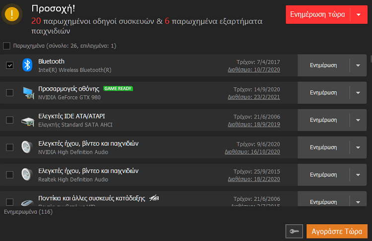Click the Τρέχον: 9/6/2020 date text
This screenshot has height=241, width=372.
[258, 144]
